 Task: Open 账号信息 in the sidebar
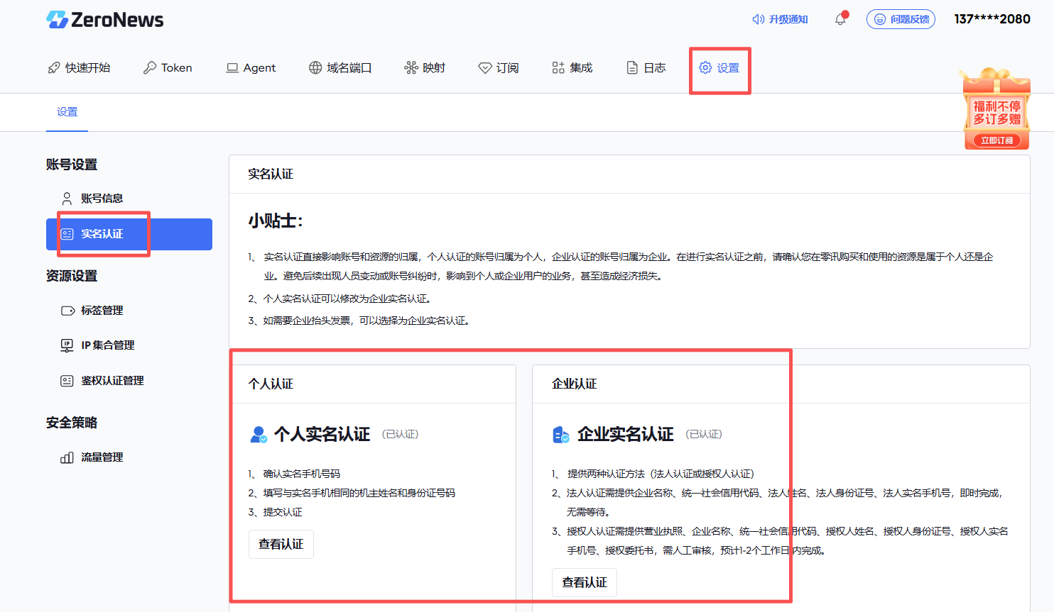pyautogui.click(x=102, y=199)
